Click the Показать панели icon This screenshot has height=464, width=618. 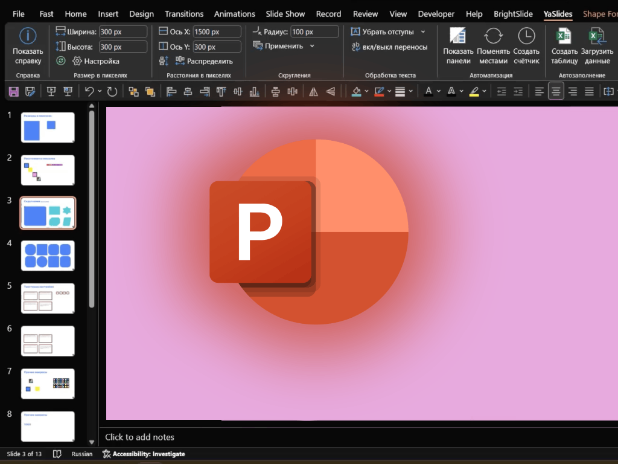click(457, 36)
